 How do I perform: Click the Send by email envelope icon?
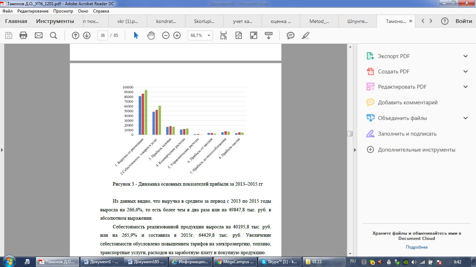[x=38, y=35]
